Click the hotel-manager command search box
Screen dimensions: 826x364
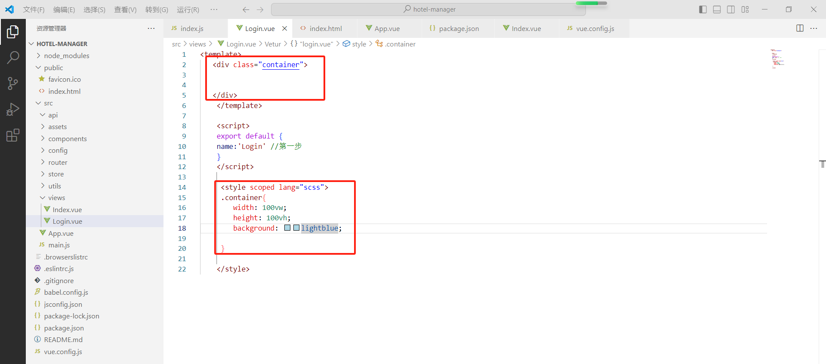pos(428,9)
